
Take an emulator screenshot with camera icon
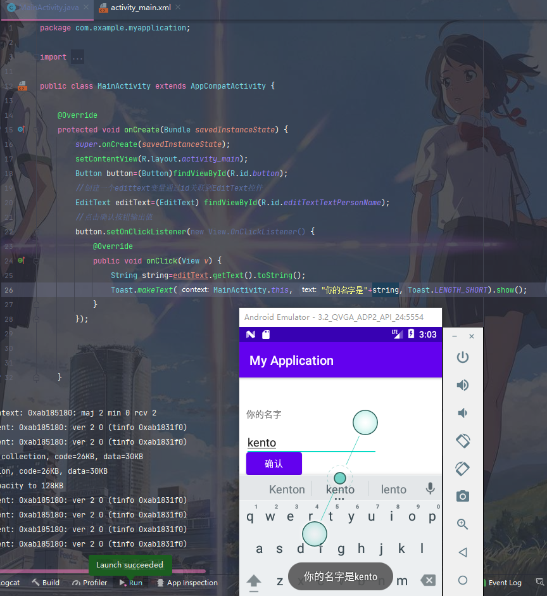click(x=463, y=496)
